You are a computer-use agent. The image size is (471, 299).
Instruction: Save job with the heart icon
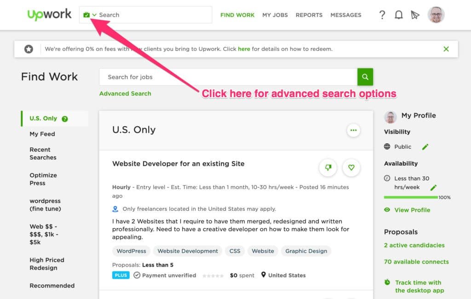pyautogui.click(x=351, y=168)
